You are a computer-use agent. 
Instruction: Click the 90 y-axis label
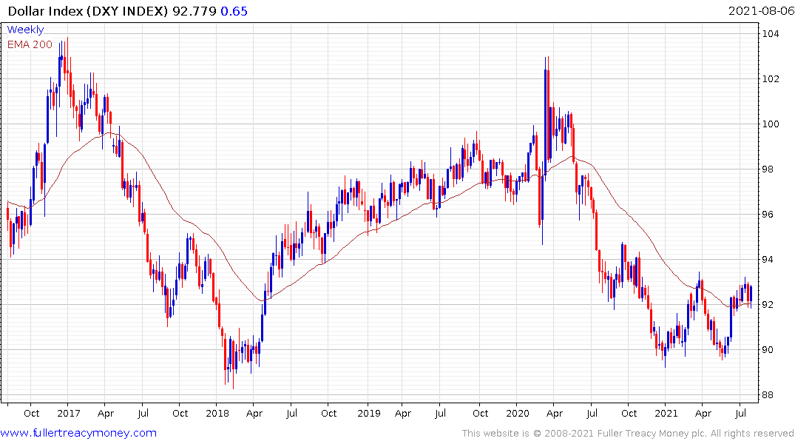click(768, 350)
